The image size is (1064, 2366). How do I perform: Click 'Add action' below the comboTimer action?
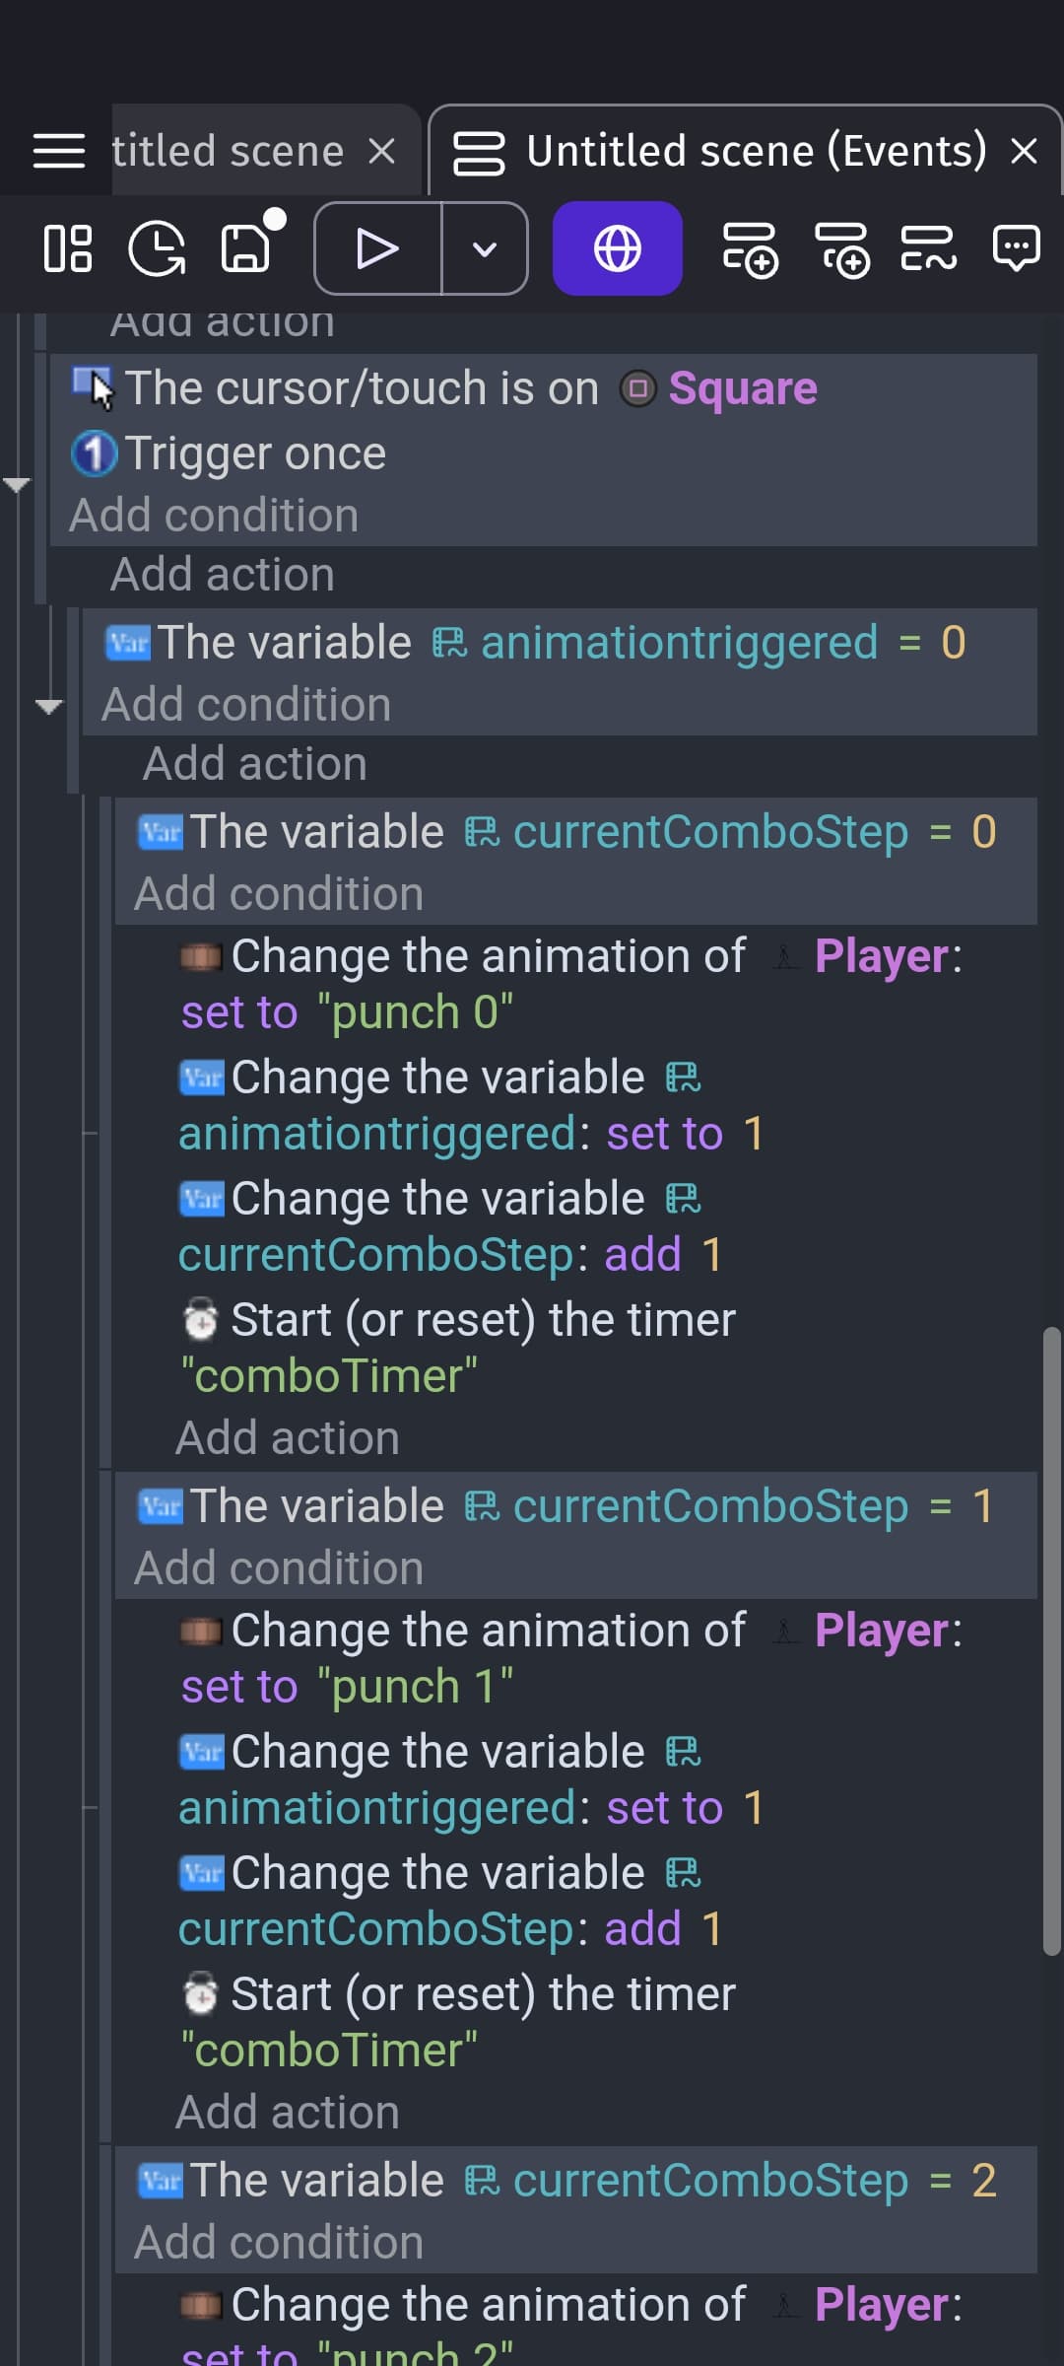(286, 1436)
